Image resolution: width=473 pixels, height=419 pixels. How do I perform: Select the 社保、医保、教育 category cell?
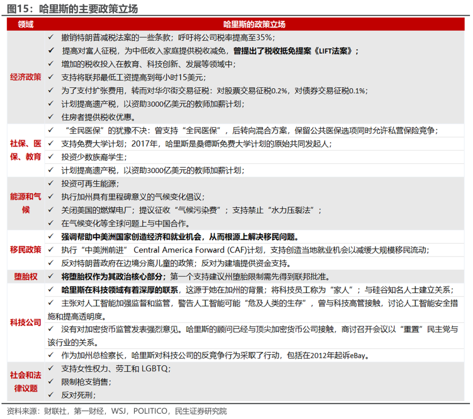tap(26, 150)
